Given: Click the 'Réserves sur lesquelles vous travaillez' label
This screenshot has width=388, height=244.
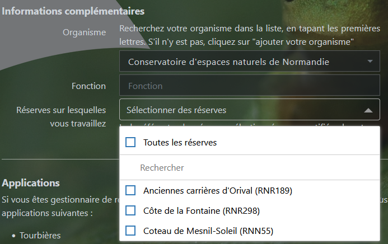Looking at the screenshot, I should point(61,116).
